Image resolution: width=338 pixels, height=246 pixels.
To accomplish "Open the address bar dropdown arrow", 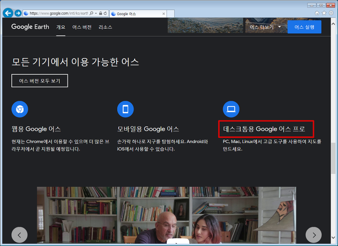I will pos(96,14).
